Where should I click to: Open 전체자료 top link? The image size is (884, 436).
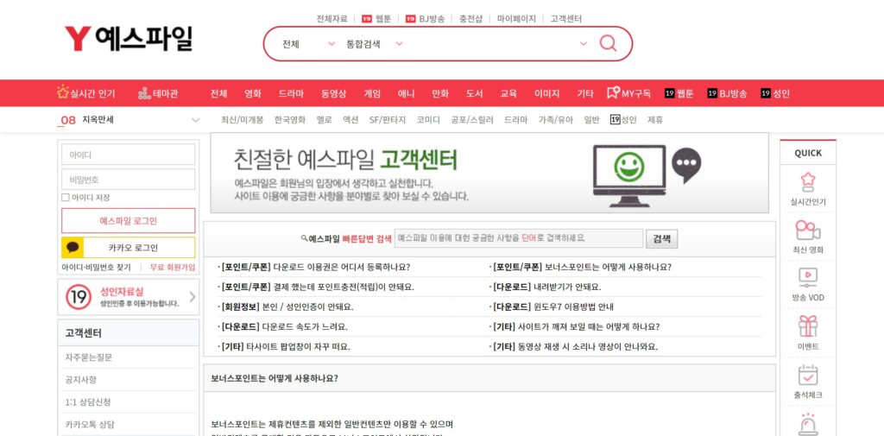(x=332, y=19)
